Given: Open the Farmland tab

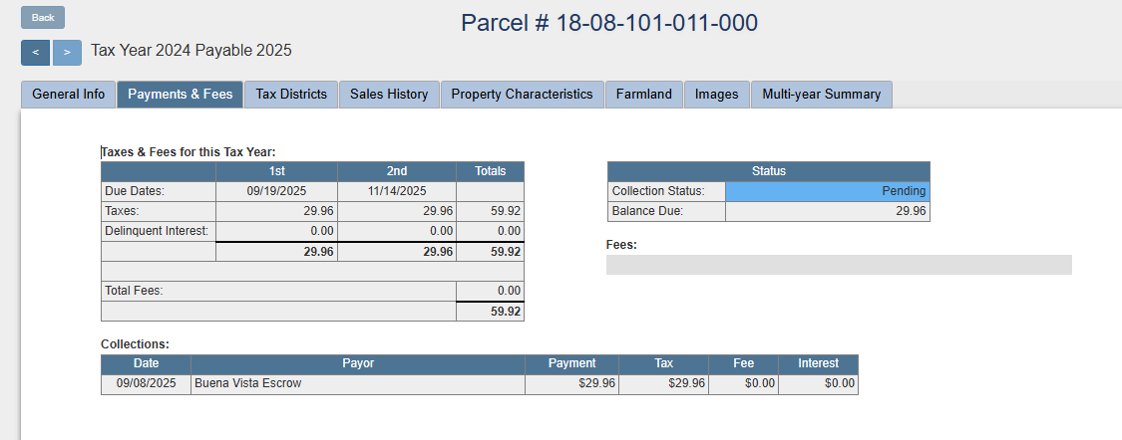Looking at the screenshot, I should [x=643, y=95].
